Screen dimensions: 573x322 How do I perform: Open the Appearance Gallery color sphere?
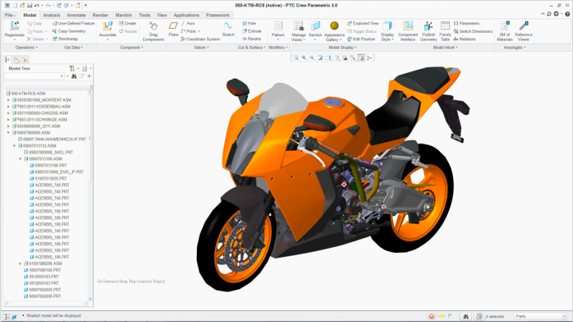334,25
